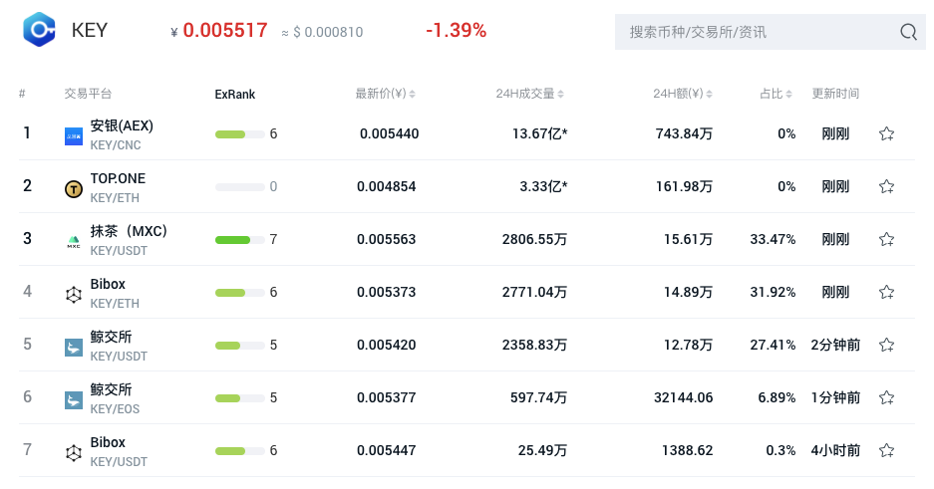This screenshot has height=489, width=934.
Task: Click the volume 3.33亿*
Action: point(543,187)
